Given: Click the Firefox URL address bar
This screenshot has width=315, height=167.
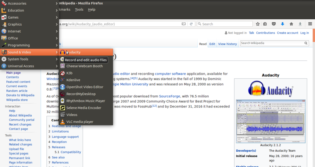Looking at the screenshot, I should [120, 24].
